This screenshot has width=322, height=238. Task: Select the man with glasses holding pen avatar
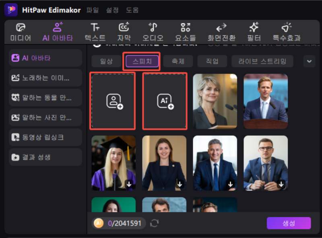tap(266, 163)
